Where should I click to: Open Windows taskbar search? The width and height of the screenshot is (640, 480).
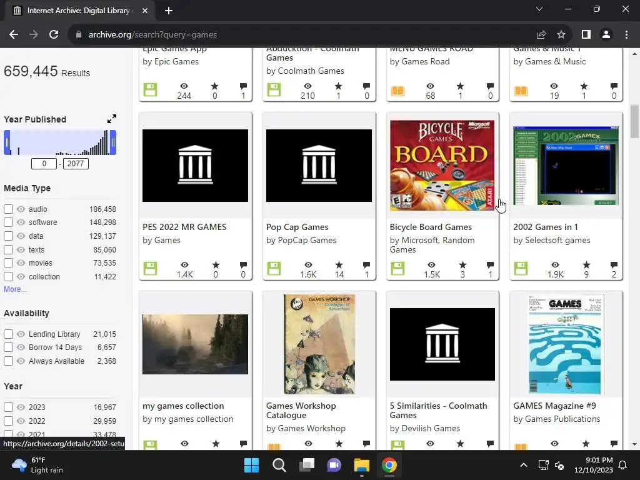click(x=279, y=465)
